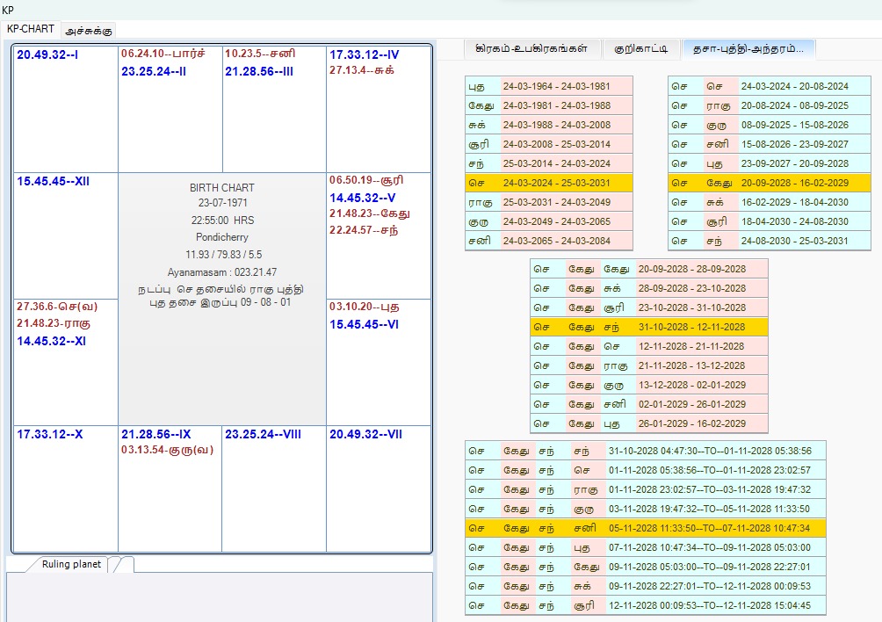
Task: Click cusp 20.49.32--VII in chart
Action: point(365,434)
